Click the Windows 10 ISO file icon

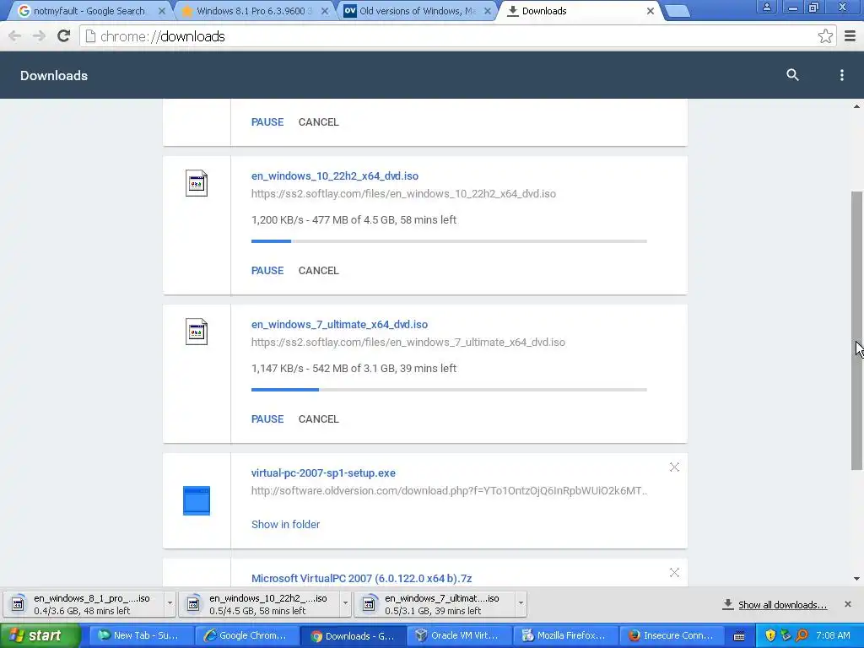pyautogui.click(x=197, y=183)
